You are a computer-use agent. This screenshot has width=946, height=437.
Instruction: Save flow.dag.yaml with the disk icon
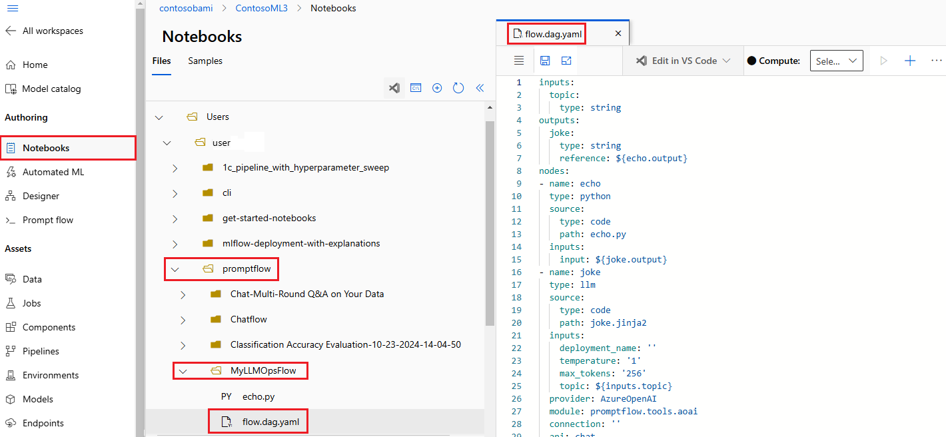pyautogui.click(x=545, y=61)
